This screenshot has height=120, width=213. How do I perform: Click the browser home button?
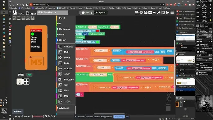coord(27,5)
